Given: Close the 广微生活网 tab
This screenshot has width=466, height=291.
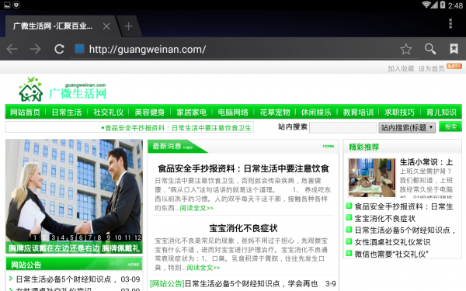Looking at the screenshot, I should (106, 26).
